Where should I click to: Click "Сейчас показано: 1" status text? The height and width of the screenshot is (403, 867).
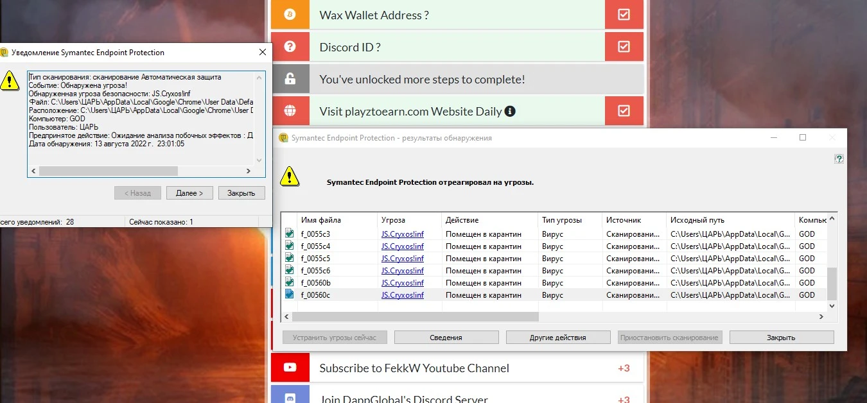(161, 221)
